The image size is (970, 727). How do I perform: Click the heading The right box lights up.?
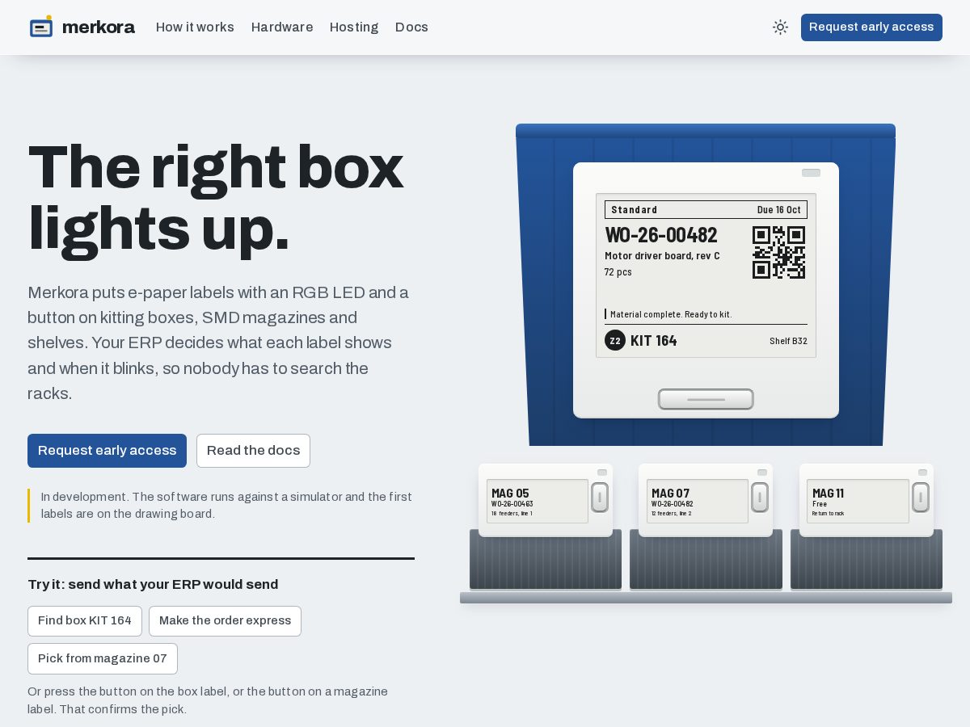[216, 198]
